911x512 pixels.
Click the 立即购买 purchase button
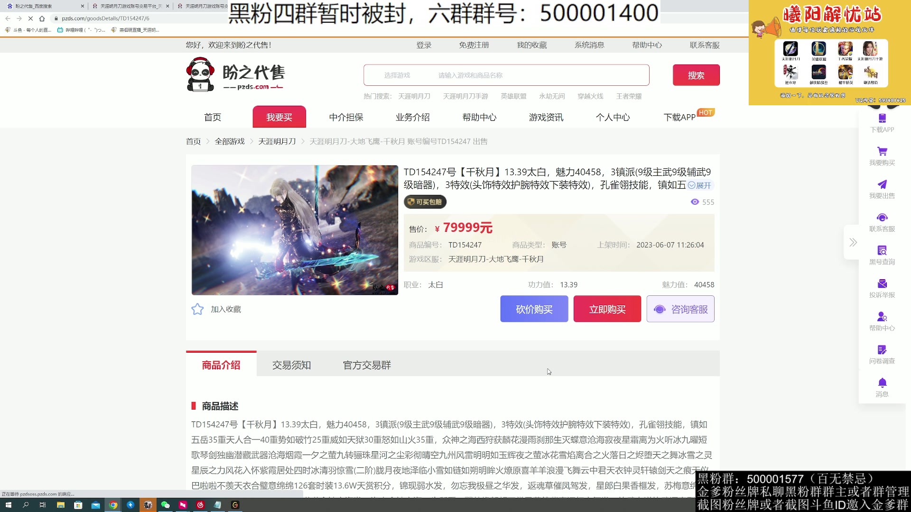pos(607,309)
